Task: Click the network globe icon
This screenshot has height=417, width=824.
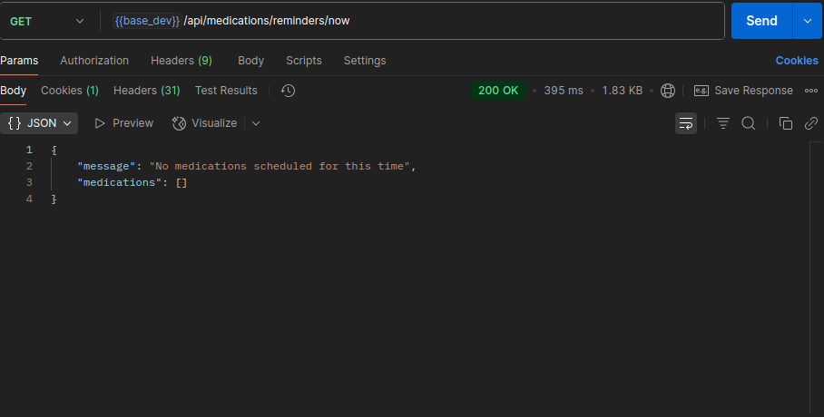Action: pos(668,91)
